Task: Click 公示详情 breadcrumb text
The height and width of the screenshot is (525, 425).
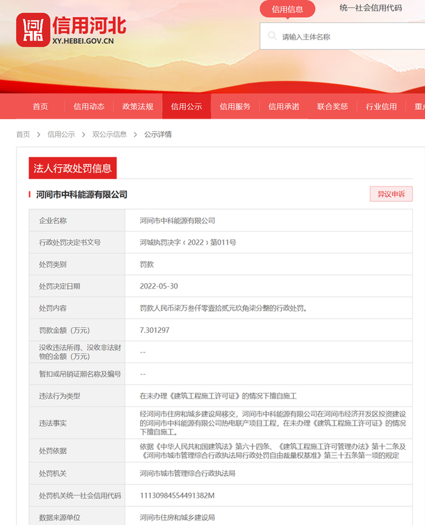Action: click(158, 134)
